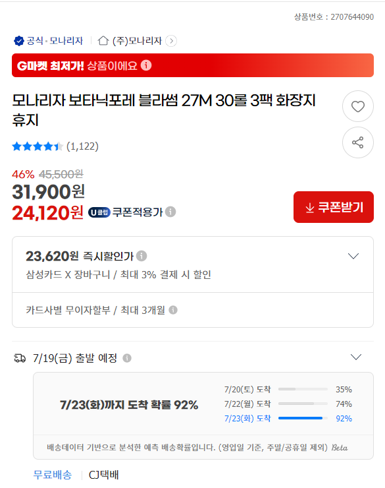This screenshot has width=385, height=488.
Task: Click the 7/23(화) arrival probability bar
Action: click(303, 418)
